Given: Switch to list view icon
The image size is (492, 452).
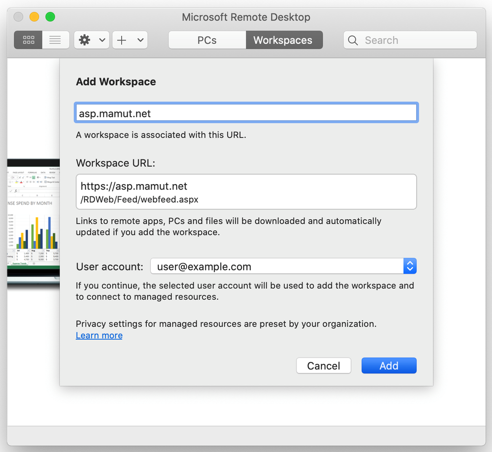Looking at the screenshot, I should 55,40.
